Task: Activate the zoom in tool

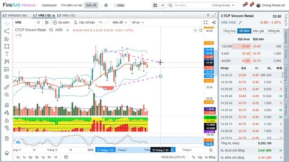Action: pyautogui.click(x=7, y=94)
